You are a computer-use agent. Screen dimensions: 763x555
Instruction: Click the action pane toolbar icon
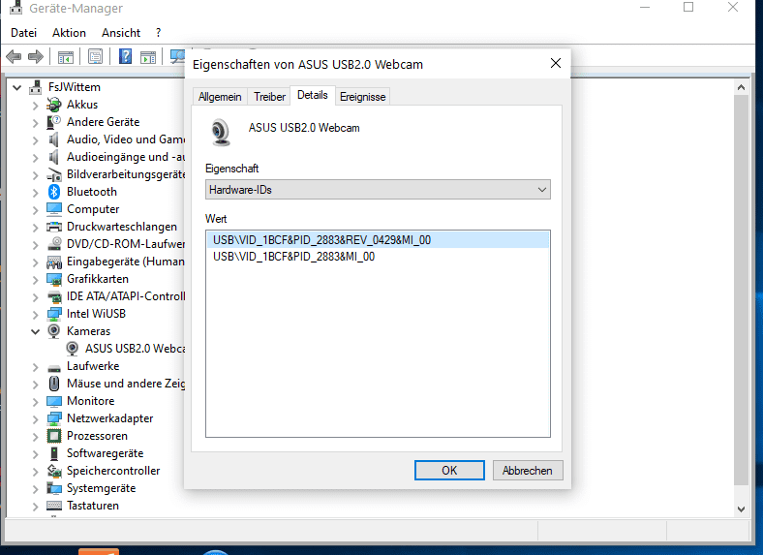[x=148, y=57]
